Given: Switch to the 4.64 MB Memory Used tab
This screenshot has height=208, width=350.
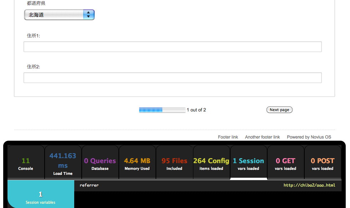Looking at the screenshot, I should (137, 162).
